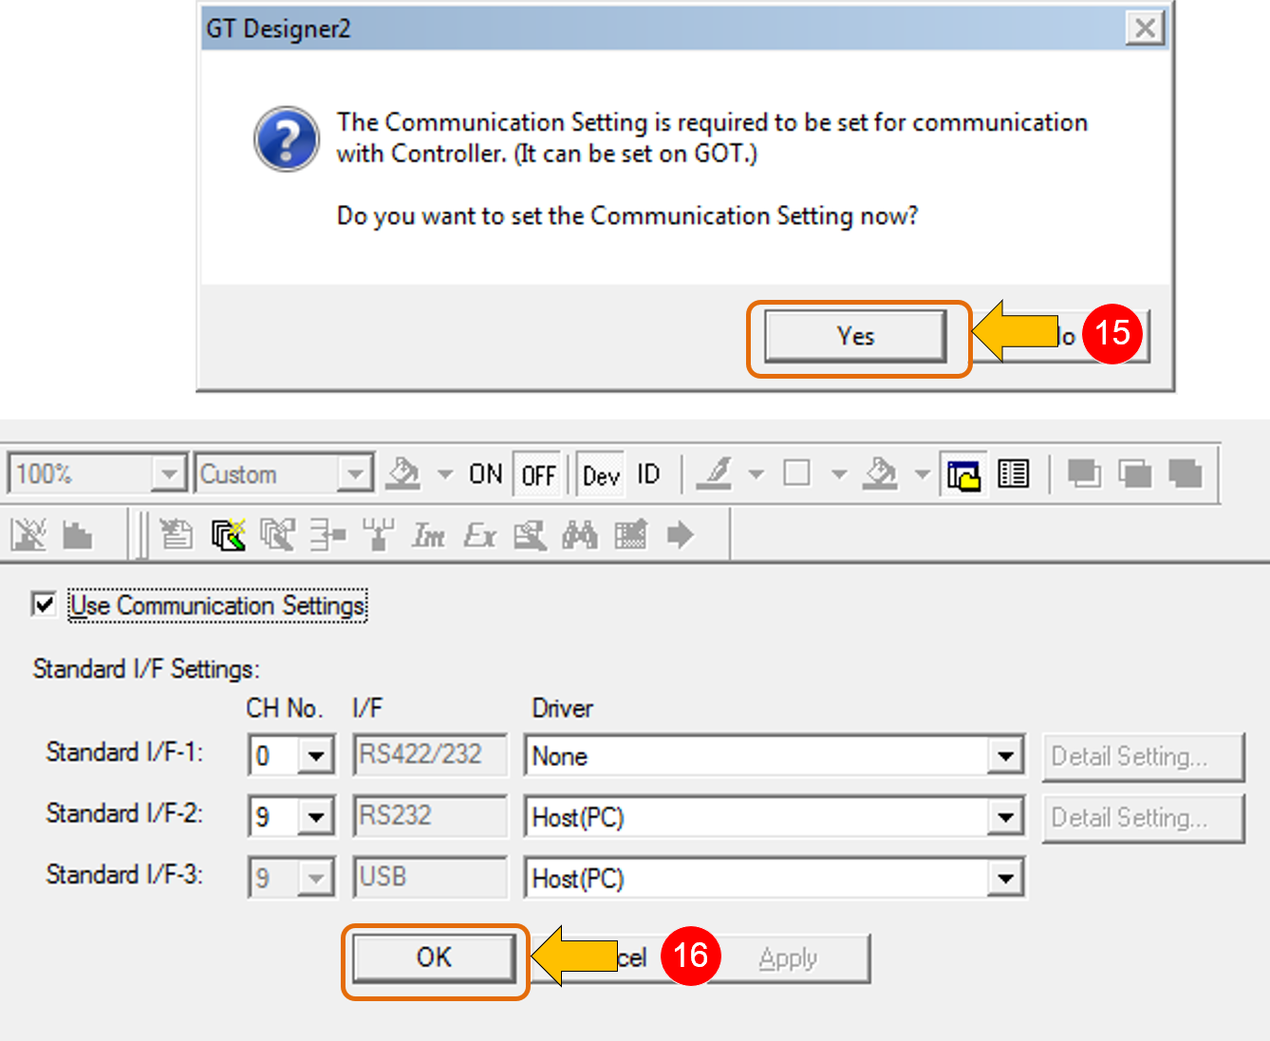Confirm communication settings with OK
Viewport: 1270px width, 1041px height.
[434, 957]
